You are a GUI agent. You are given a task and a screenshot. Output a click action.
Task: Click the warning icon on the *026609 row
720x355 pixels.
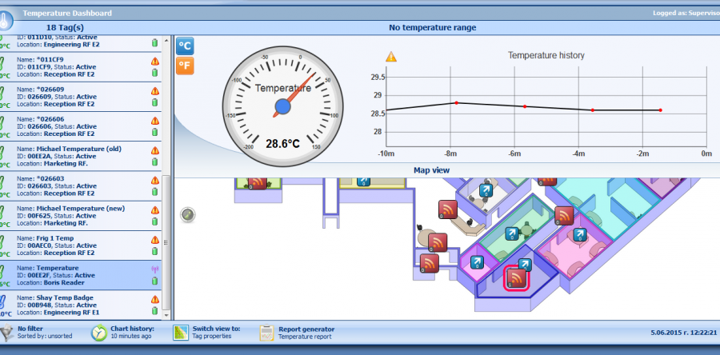(x=154, y=91)
